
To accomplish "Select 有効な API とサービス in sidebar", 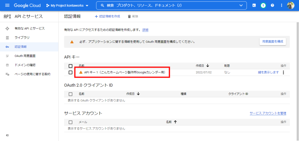I will [x=29, y=29].
